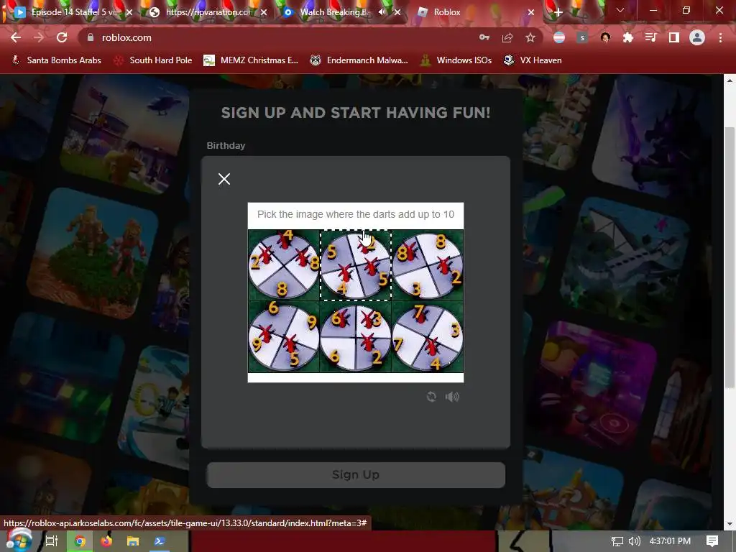Click the Sign Up button
Viewport: 736px width, 552px height.
[356, 474]
